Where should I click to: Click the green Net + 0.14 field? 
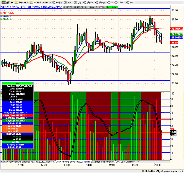click(x=112, y=7)
